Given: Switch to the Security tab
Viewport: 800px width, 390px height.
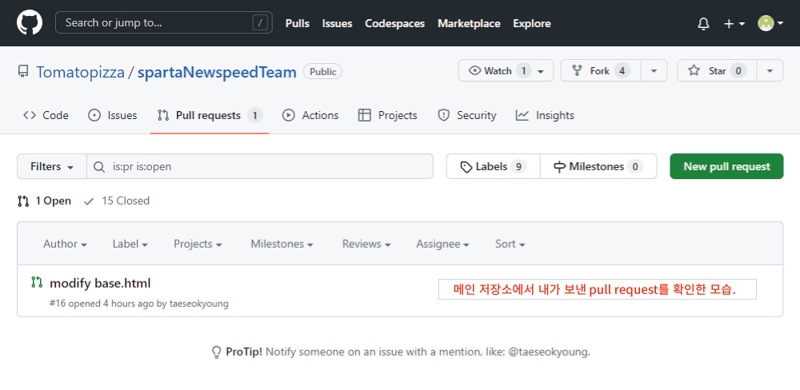Looking at the screenshot, I should [467, 115].
